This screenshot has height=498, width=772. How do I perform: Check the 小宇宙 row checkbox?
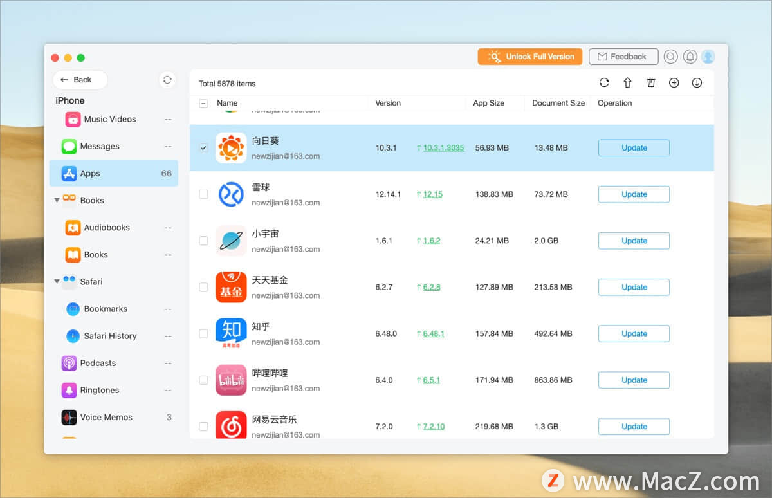(x=204, y=241)
